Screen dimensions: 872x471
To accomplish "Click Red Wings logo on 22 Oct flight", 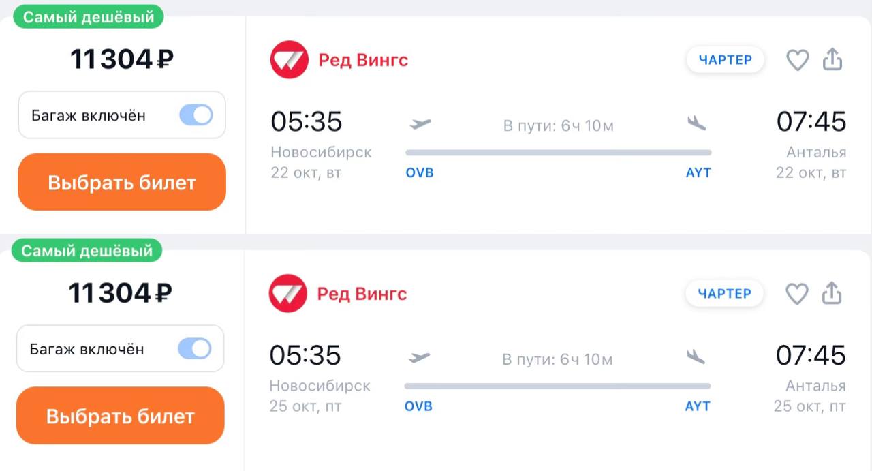I will tap(290, 60).
